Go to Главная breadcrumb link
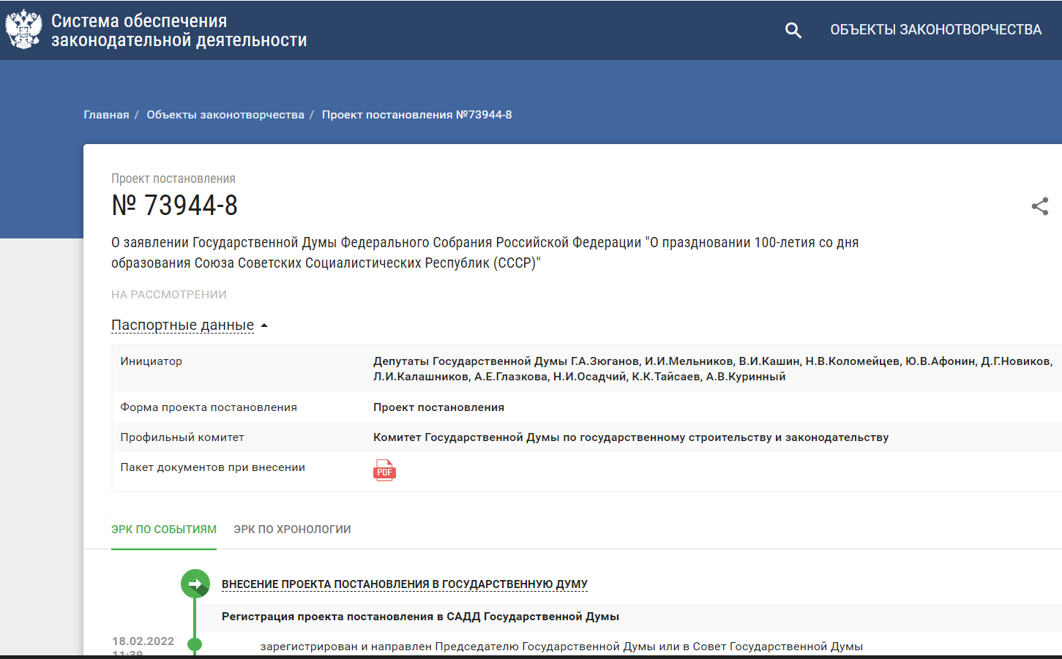This screenshot has height=659, width=1062. pos(106,115)
